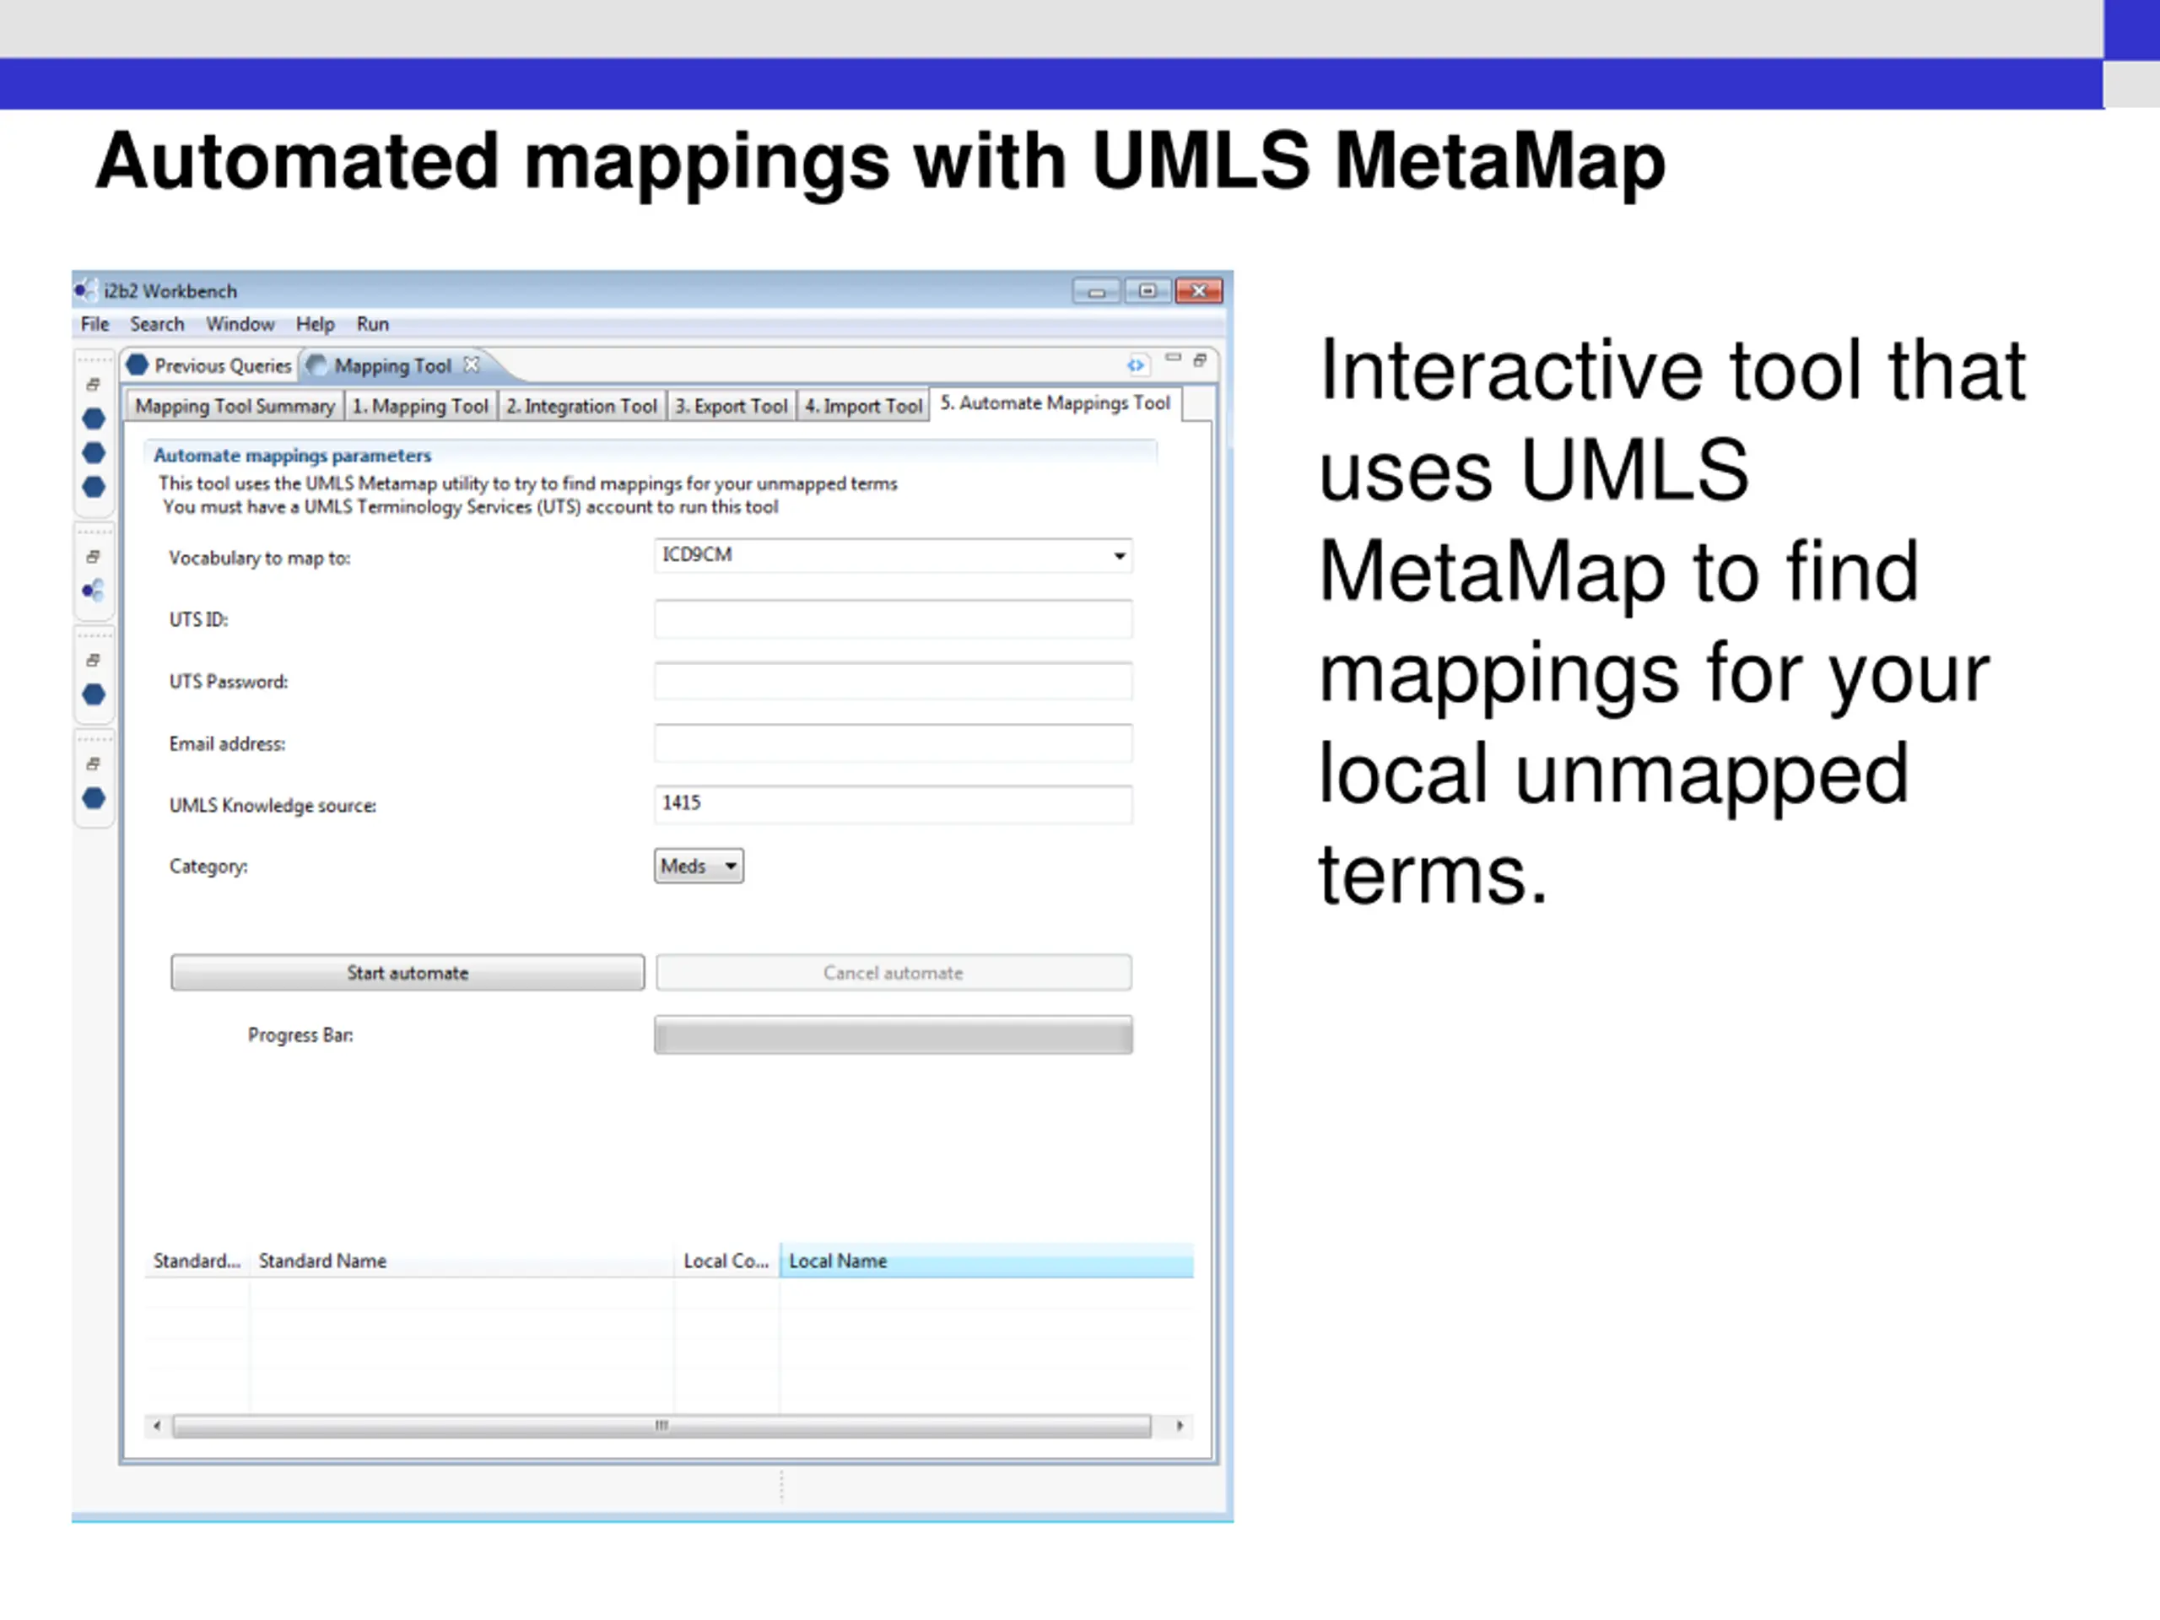
Task: Click the three-circle workbench icon in sidebar
Action: pos(93,591)
